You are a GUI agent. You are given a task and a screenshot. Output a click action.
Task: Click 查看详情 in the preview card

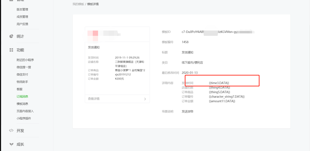point(94,99)
